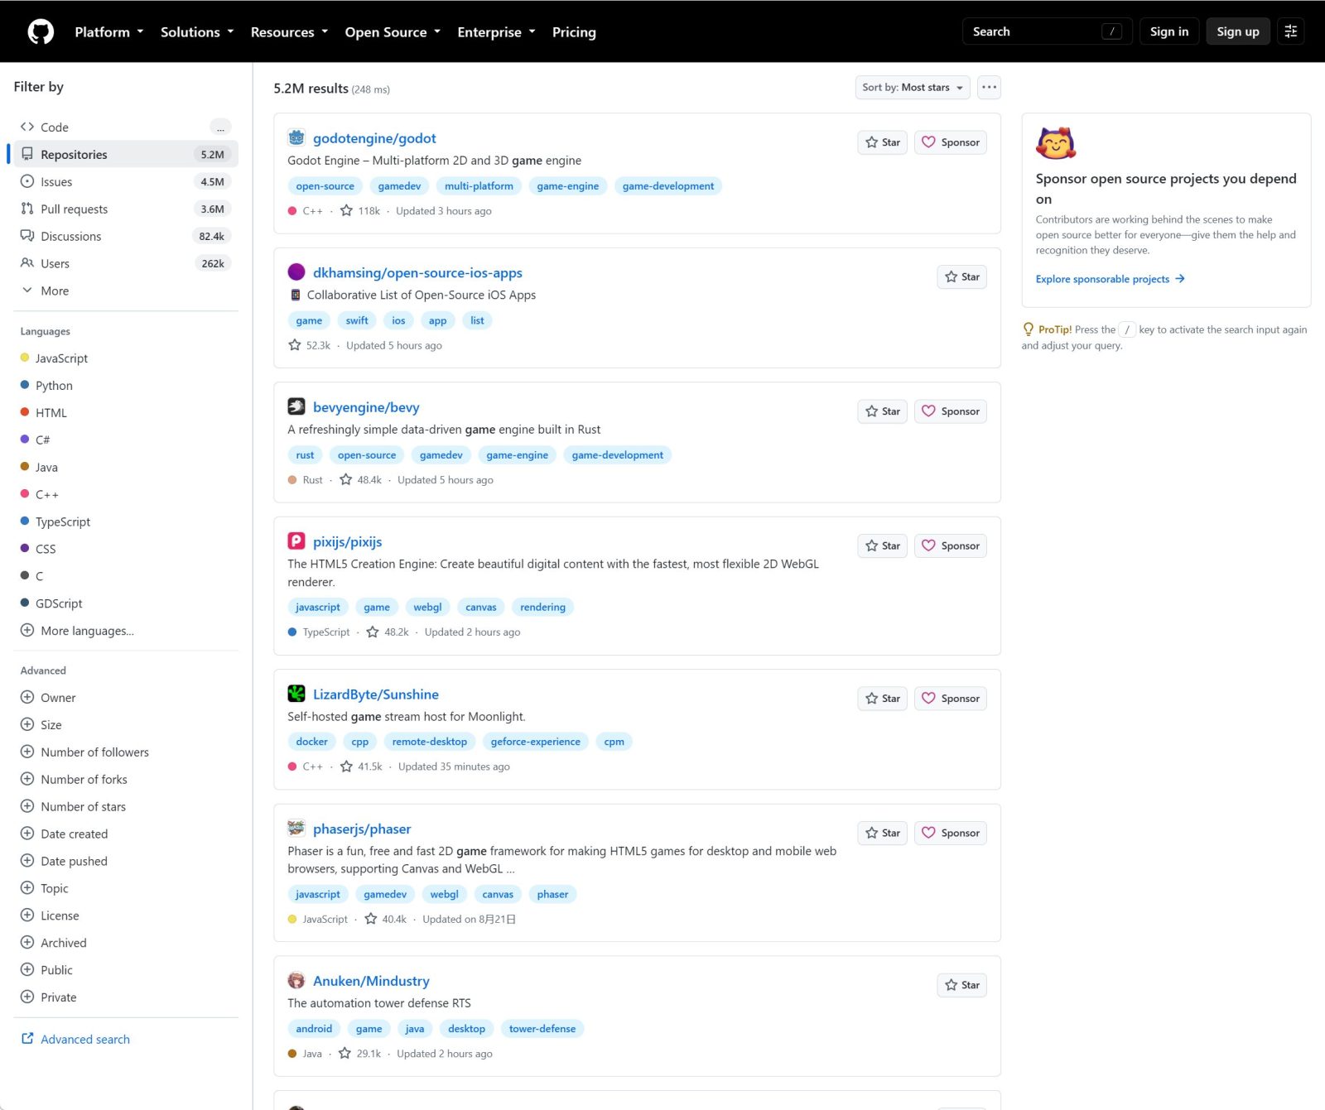Add Date created filter plus icon
The image size is (1325, 1110).
27,834
